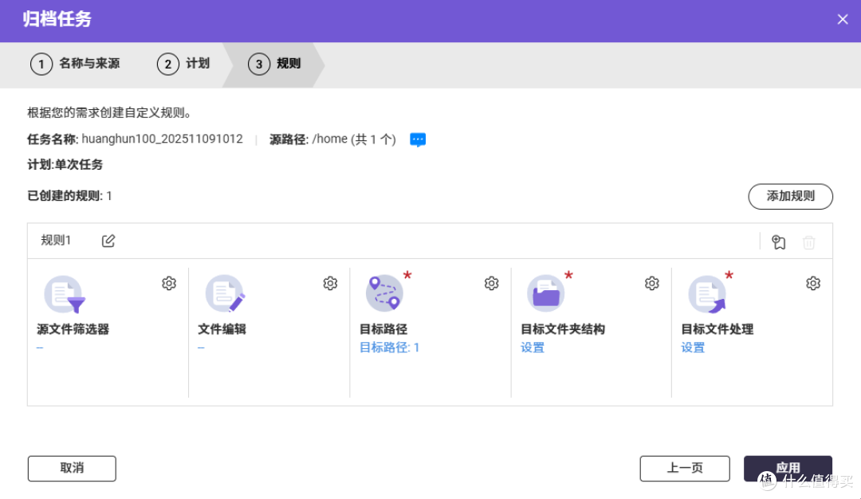Image resolution: width=861 pixels, height=499 pixels.
Task: Click the 添加规则 button
Action: (x=791, y=197)
